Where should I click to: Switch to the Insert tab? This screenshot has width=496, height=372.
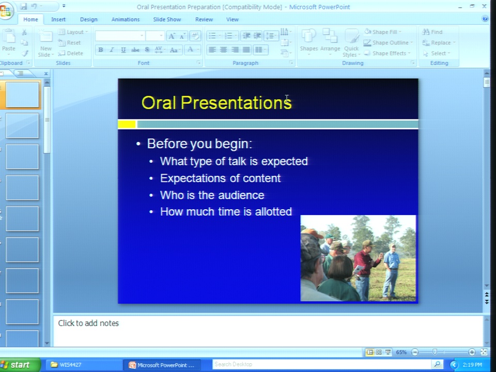(x=58, y=19)
